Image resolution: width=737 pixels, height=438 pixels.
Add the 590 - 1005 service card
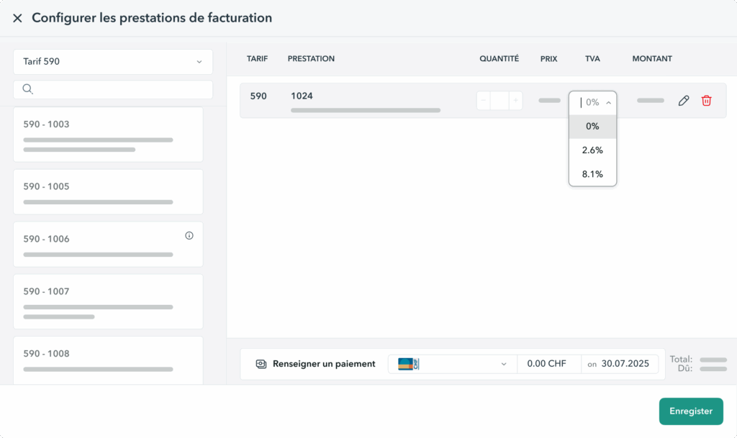(108, 191)
